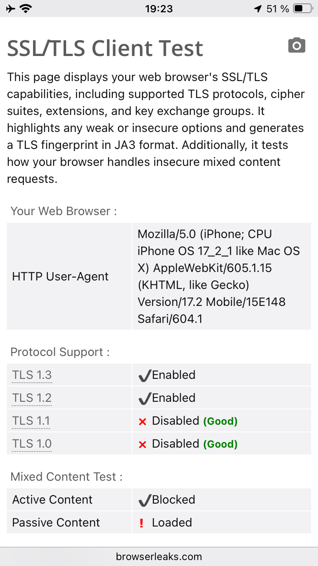Tap the checkmark beside TLS 1.2 Enabled
This screenshot has height=566, width=318.
145,398
